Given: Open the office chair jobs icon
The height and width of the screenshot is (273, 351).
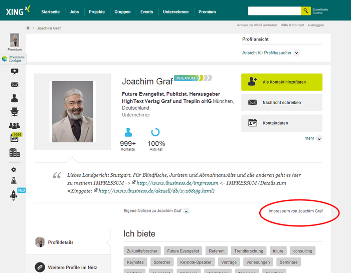Looking at the screenshot, I should point(15,112).
